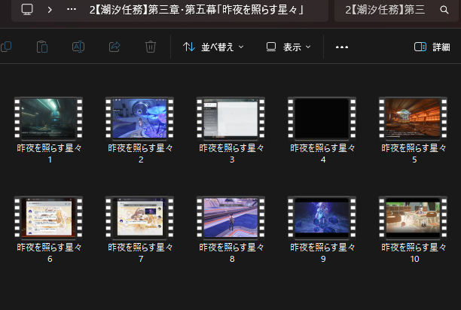This screenshot has width=461, height=310.
Task: Open the hidden path ellipsis in address bar
Action: click(72, 9)
